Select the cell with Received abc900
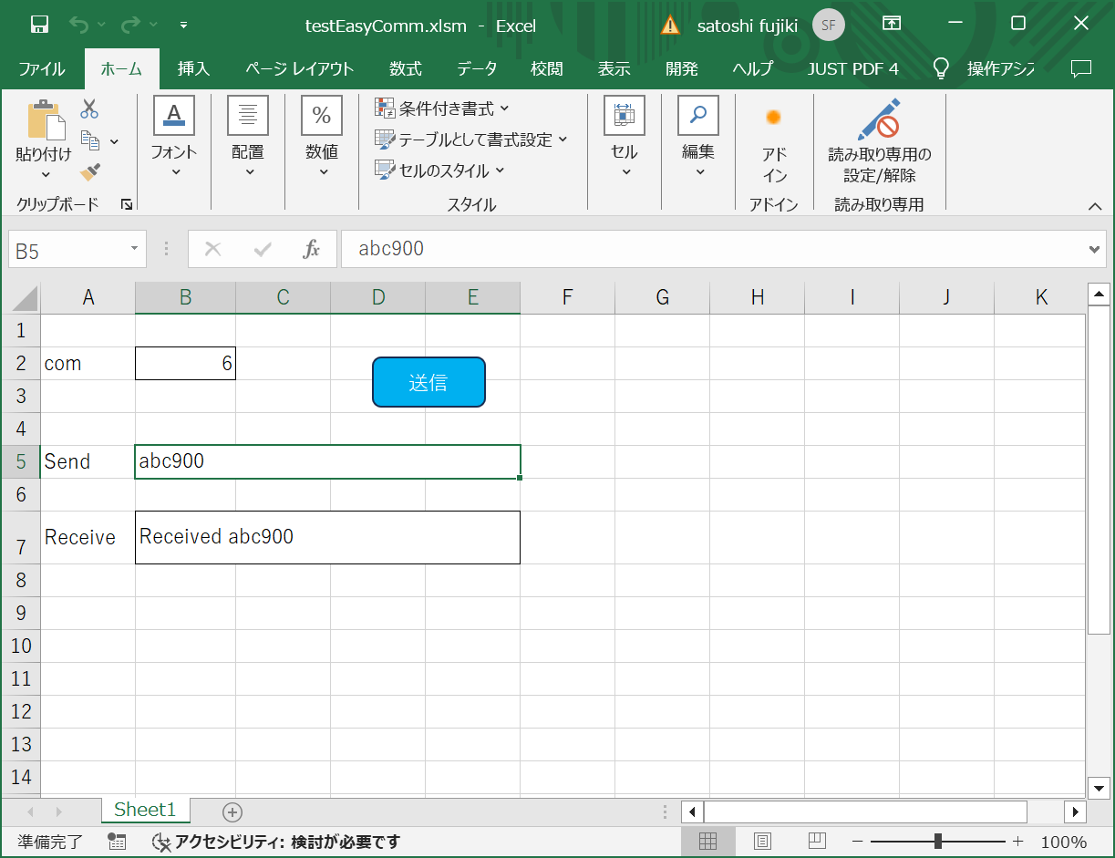 click(327, 537)
